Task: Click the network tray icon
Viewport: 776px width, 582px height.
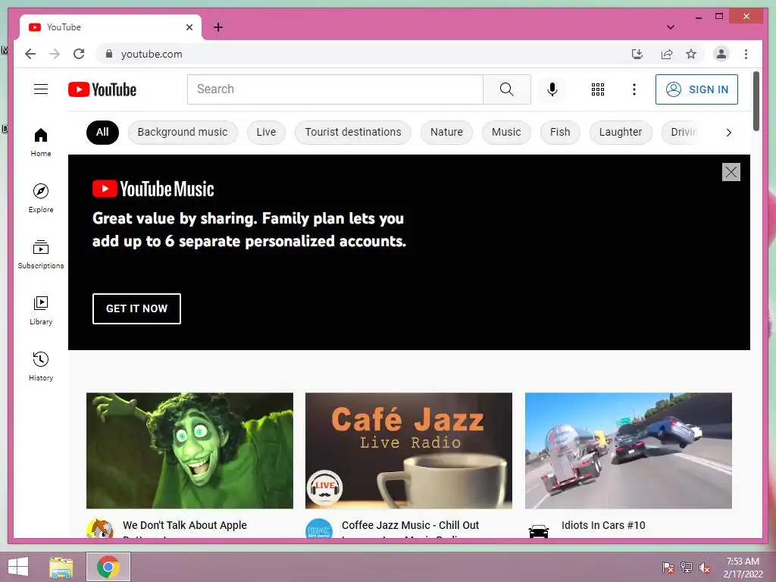Action: [x=687, y=567]
